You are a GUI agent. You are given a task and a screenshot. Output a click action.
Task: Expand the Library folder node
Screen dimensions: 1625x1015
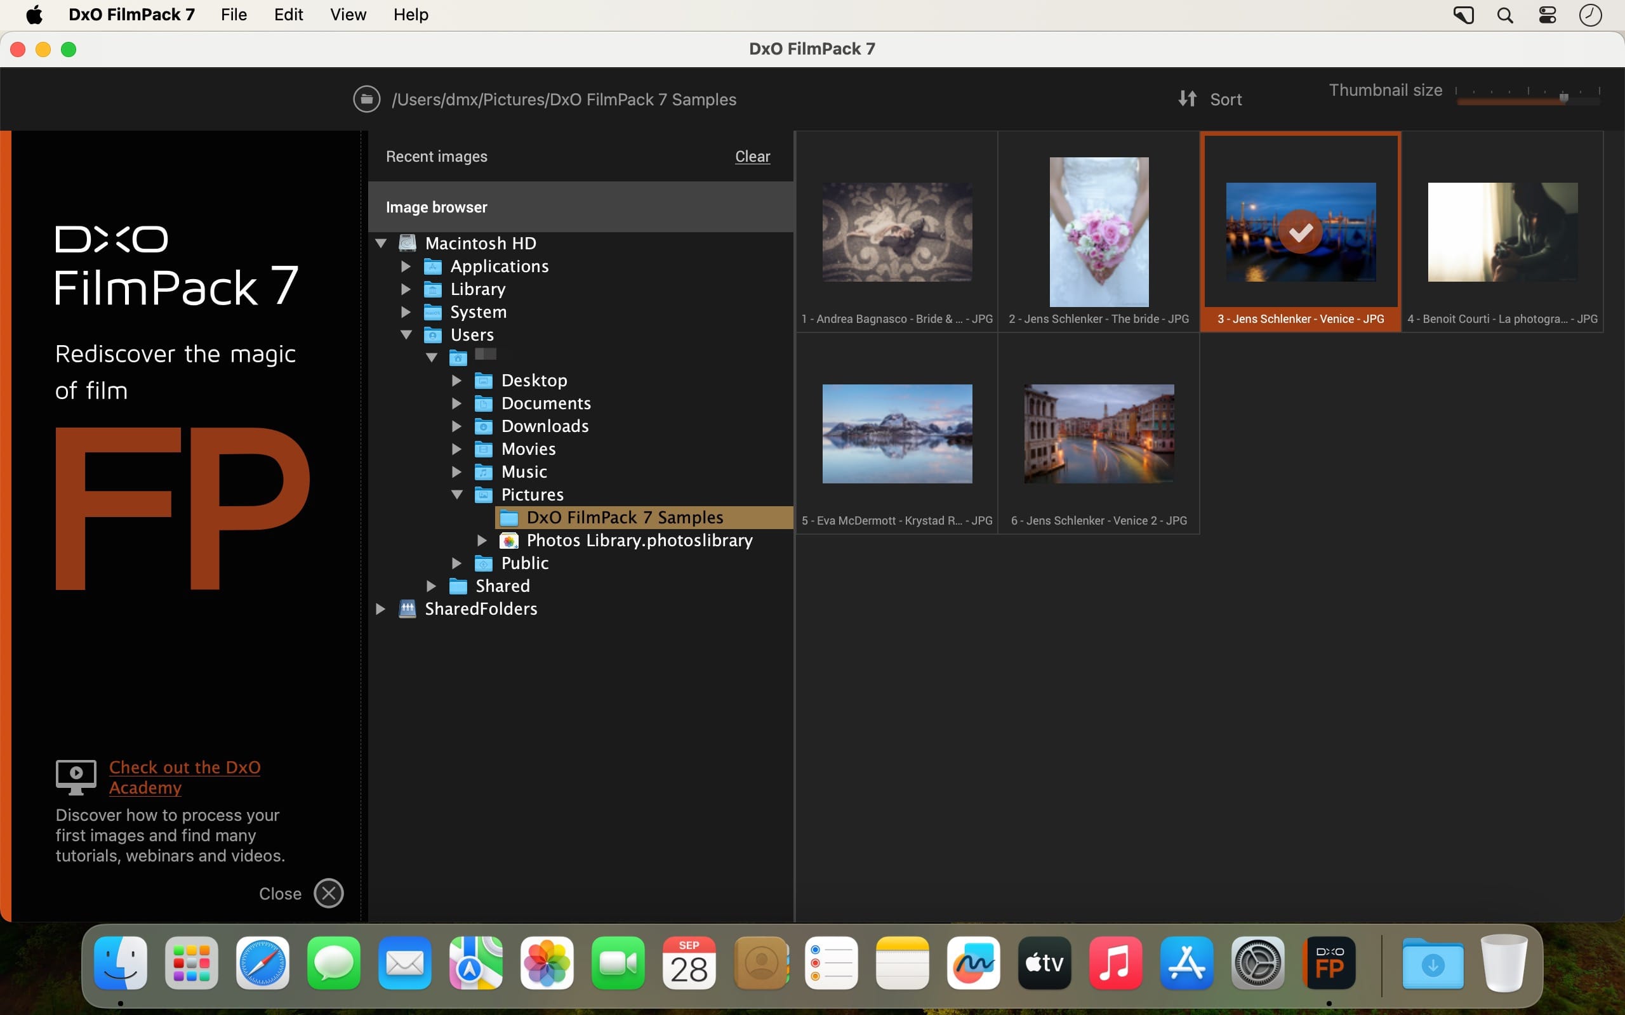(x=406, y=289)
